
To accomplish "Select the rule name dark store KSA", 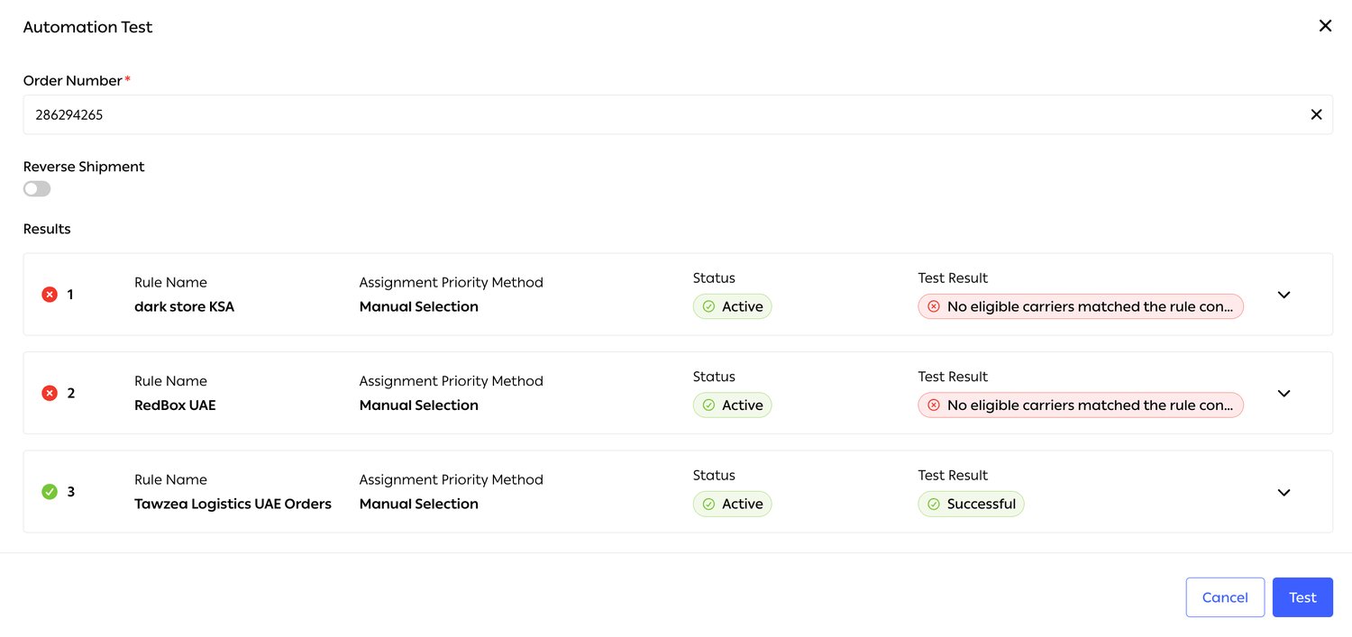I will tap(184, 306).
